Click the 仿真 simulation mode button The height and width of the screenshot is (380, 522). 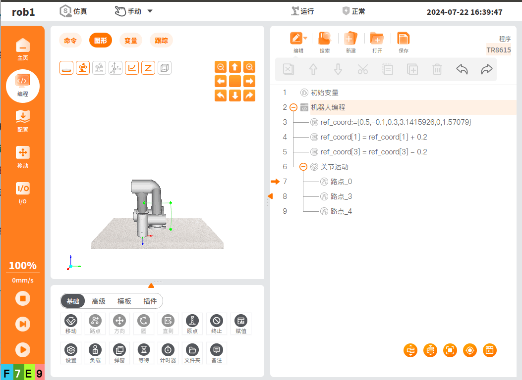(x=73, y=11)
